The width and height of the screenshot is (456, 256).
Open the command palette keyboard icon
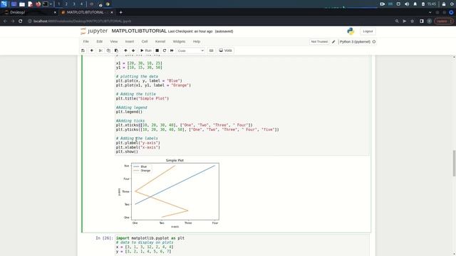tap(212, 50)
